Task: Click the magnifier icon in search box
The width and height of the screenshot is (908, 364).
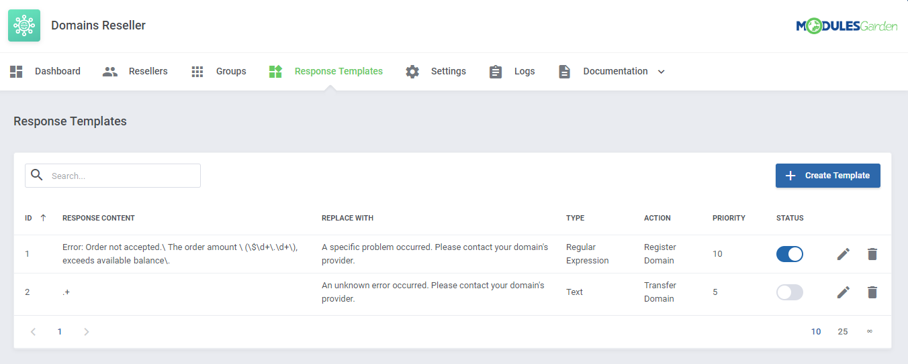Action: 38,176
